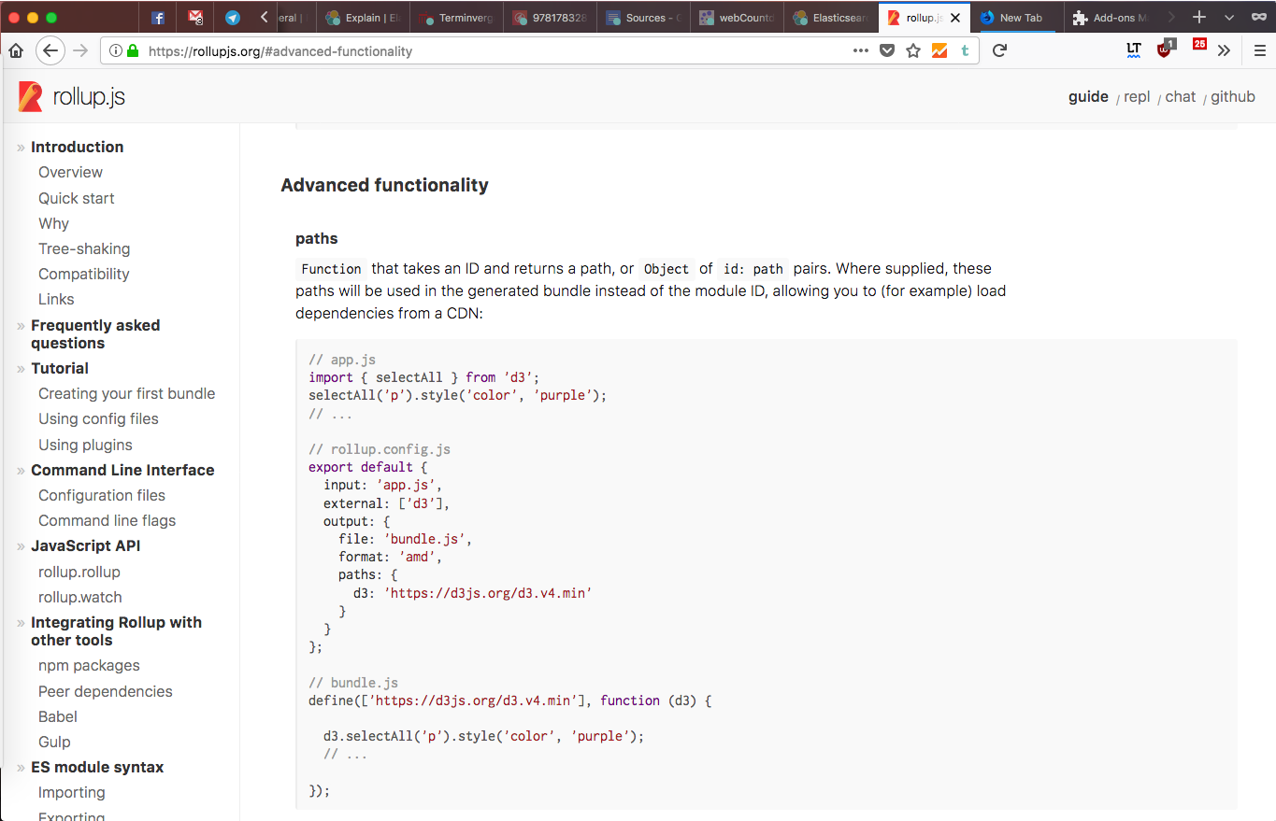Click the orange chart icon in address bar
The width and height of the screenshot is (1276, 821).
[939, 51]
